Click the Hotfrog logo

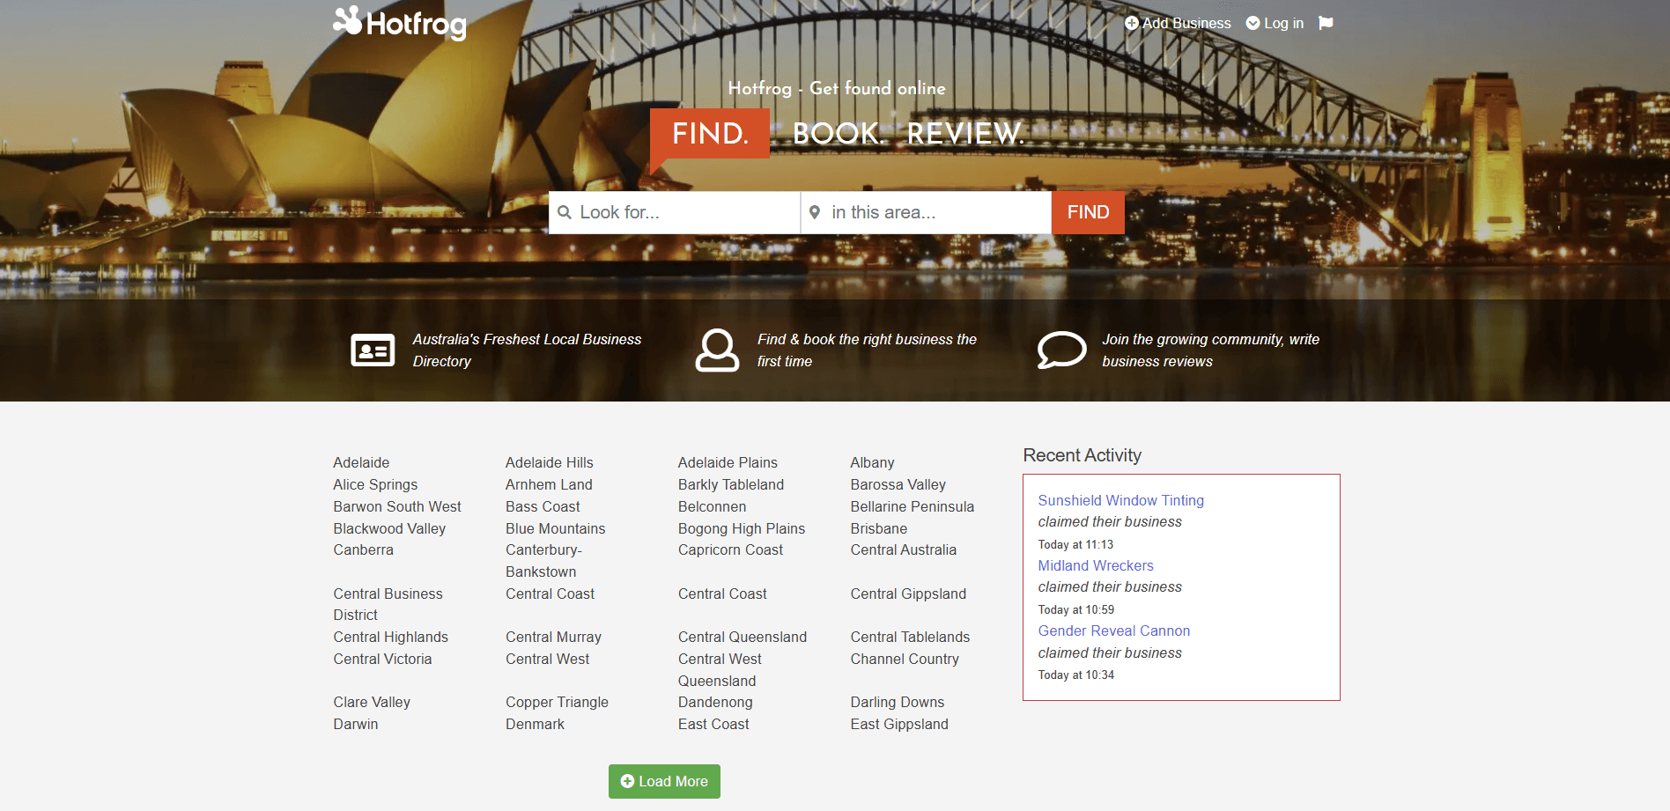pyautogui.click(x=400, y=24)
